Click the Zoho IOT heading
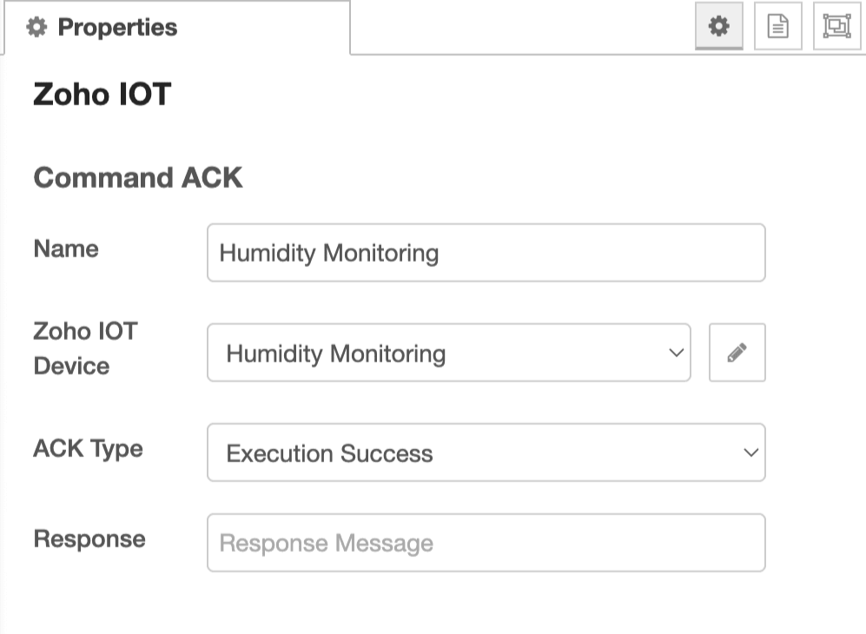This screenshot has height=634, width=866. pyautogui.click(x=102, y=95)
